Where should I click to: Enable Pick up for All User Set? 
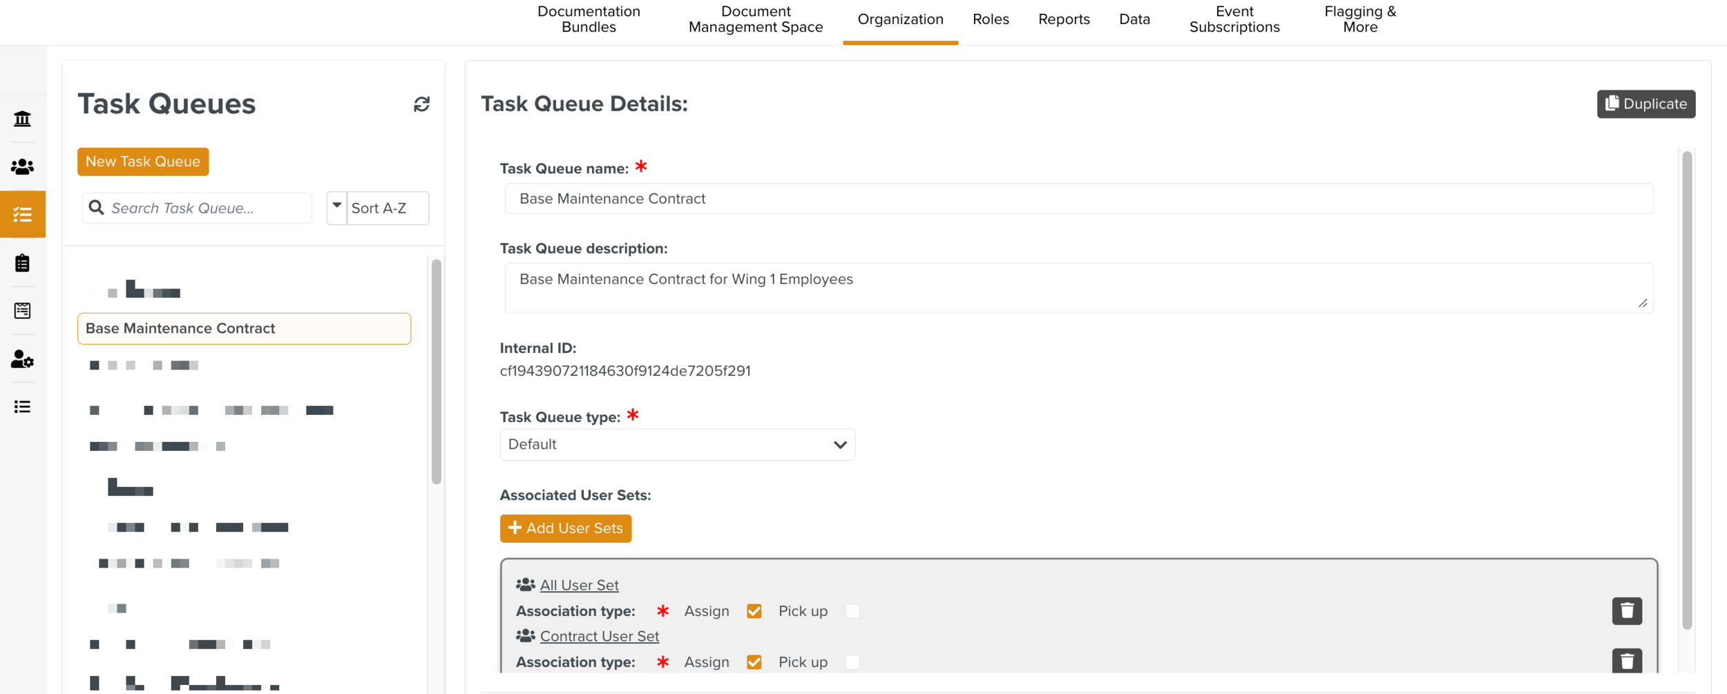(x=852, y=611)
